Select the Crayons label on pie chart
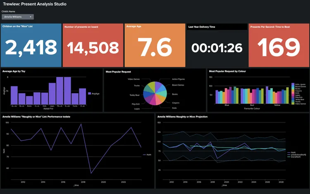The width and height of the screenshot is (310, 194). coord(176,103)
